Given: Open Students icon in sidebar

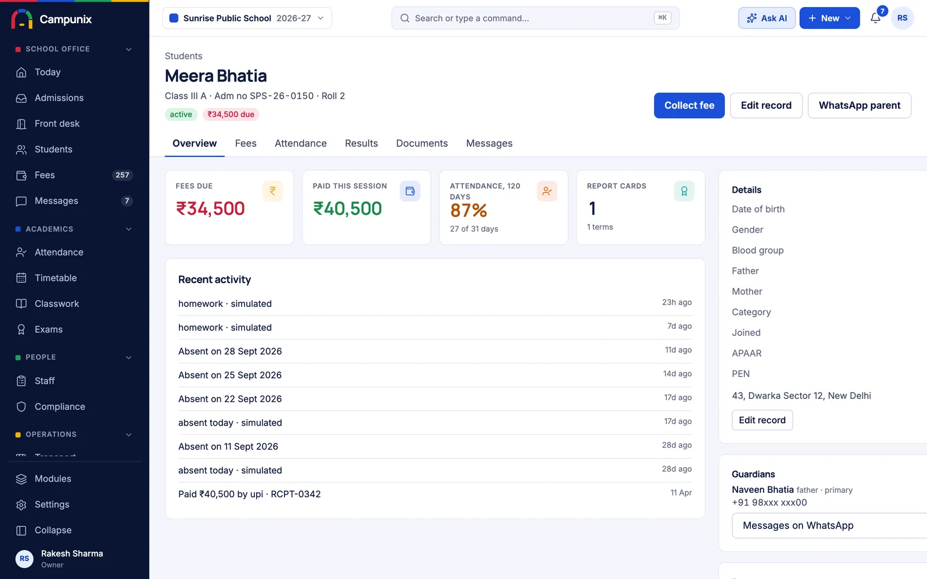Looking at the screenshot, I should point(21,149).
